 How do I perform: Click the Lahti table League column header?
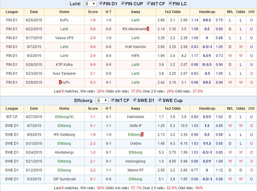click(12, 12)
